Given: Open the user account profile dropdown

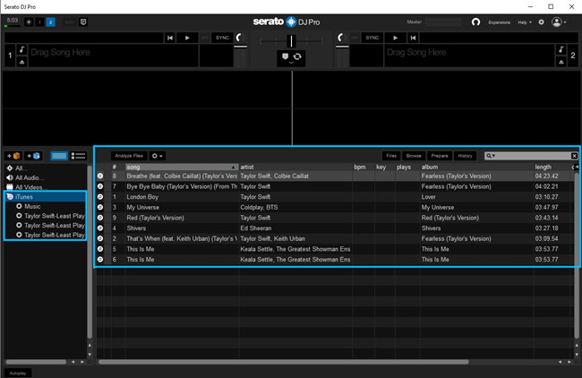Looking at the screenshot, I should click(x=559, y=22).
